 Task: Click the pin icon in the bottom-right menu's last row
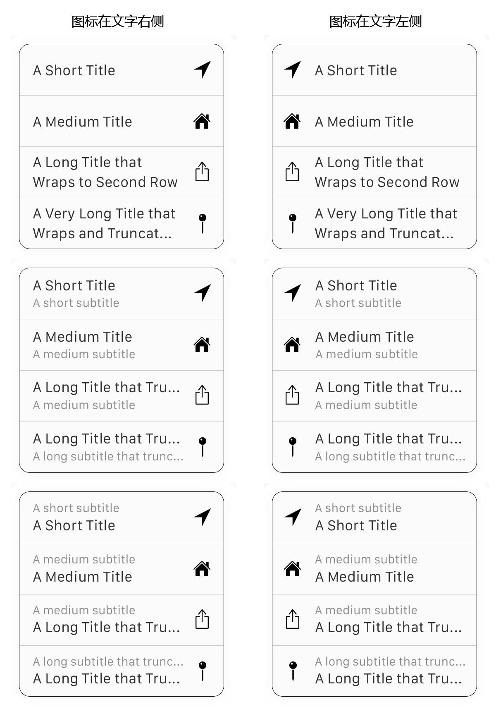(293, 671)
